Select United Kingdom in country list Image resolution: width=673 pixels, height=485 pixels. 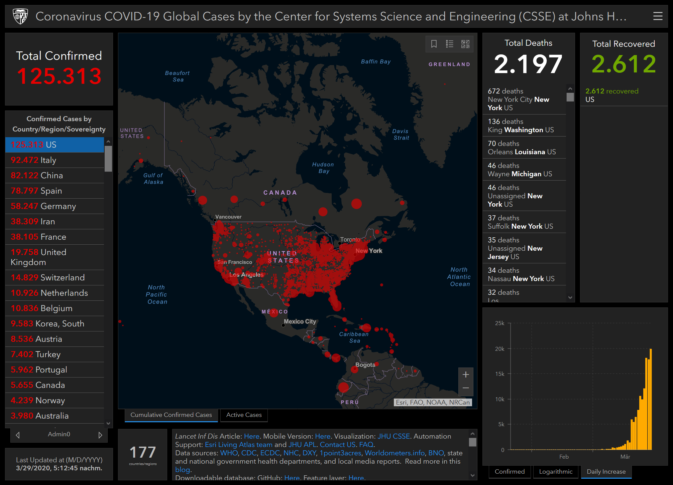(54, 257)
